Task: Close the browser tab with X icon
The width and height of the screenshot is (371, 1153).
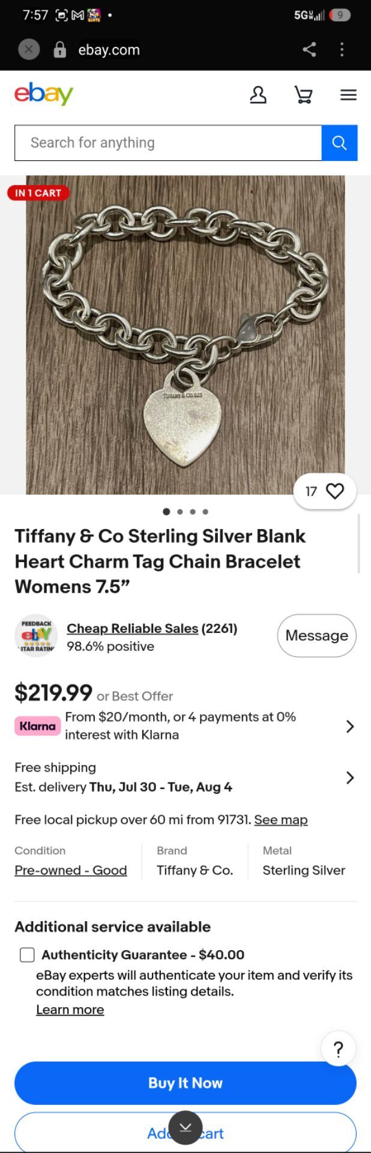Action: pyautogui.click(x=29, y=50)
